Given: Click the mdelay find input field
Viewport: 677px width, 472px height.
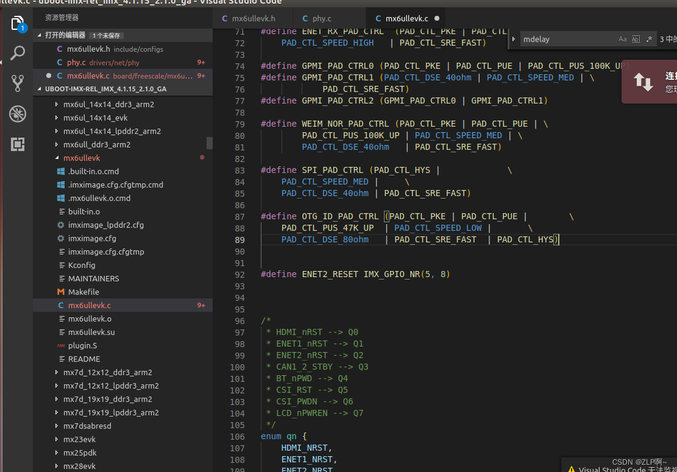Looking at the screenshot, I should (x=568, y=39).
